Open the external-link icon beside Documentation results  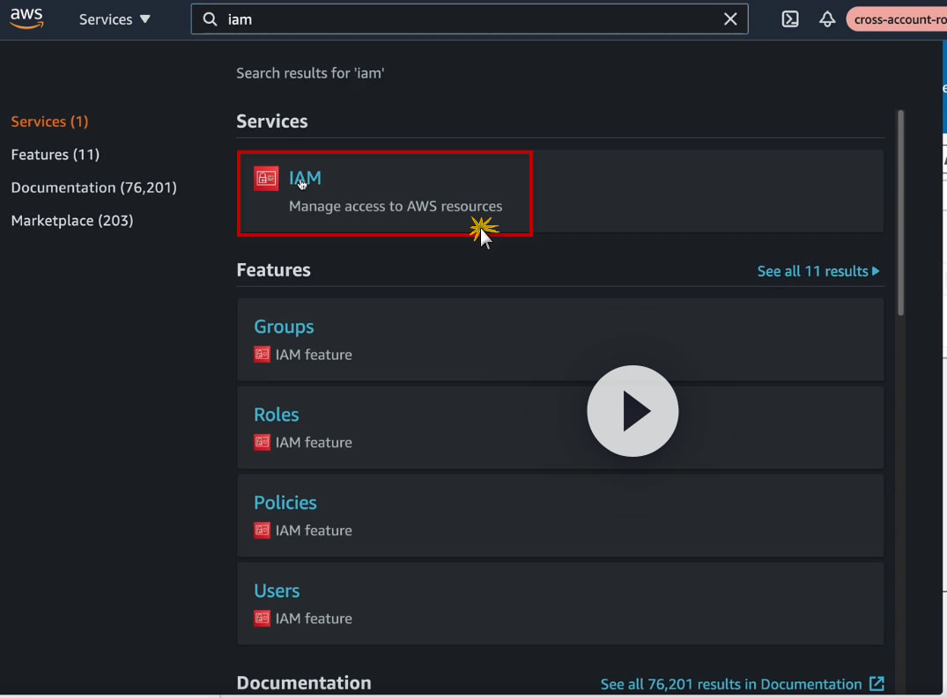pyautogui.click(x=877, y=684)
